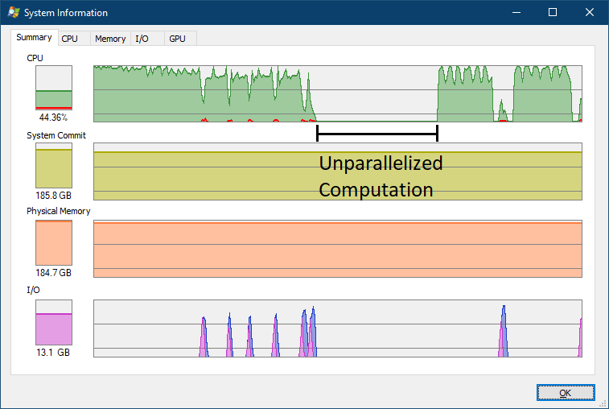Click the CPU usage mini gauge
This screenshot has width=609, height=409.
pos(54,88)
